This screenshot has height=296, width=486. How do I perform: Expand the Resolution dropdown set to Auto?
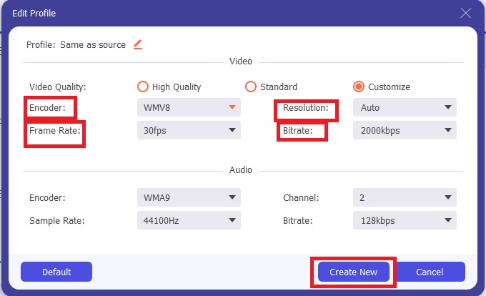pos(405,107)
